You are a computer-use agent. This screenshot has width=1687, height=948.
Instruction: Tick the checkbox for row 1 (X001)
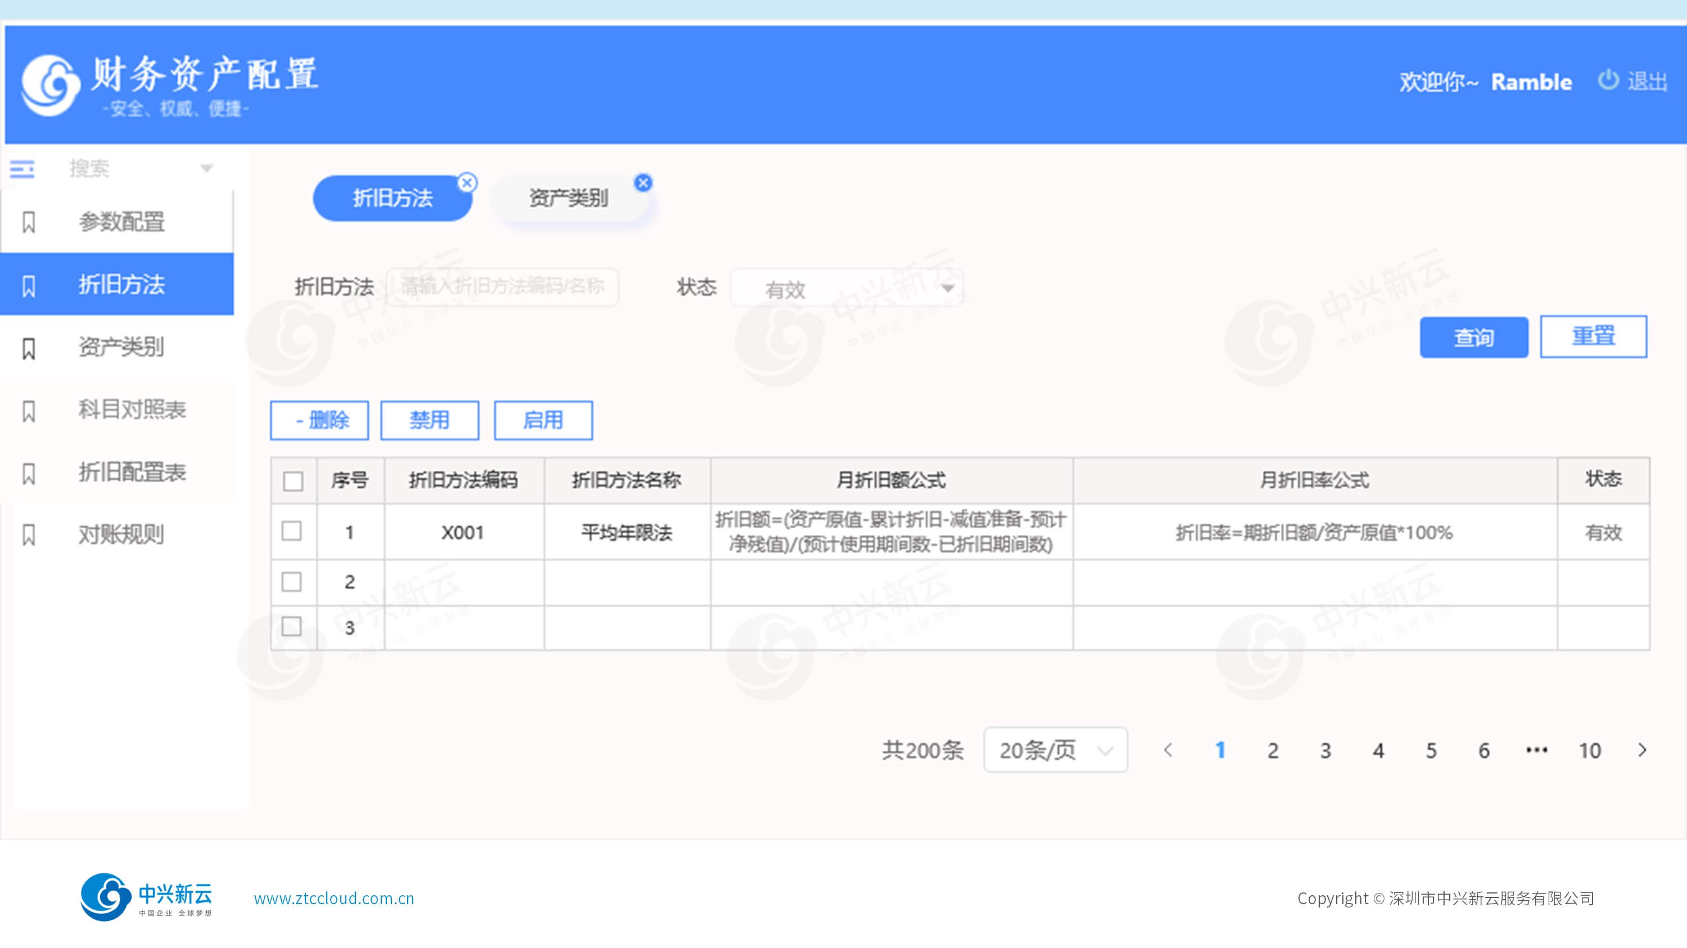tap(291, 531)
